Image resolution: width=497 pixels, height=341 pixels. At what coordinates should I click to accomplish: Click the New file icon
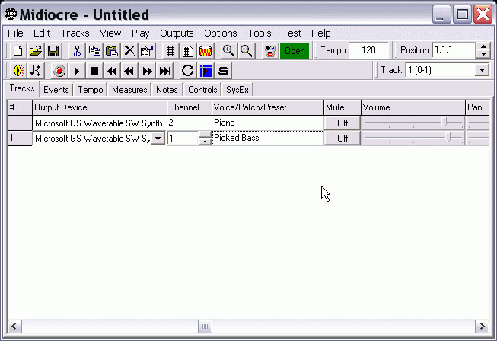pos(18,51)
